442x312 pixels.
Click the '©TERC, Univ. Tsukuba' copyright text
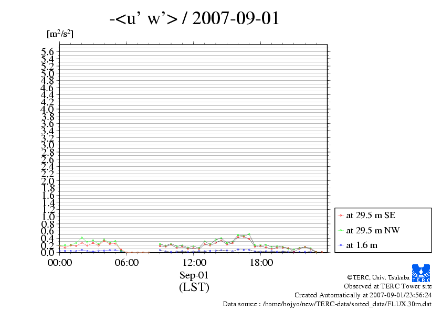(x=378, y=277)
